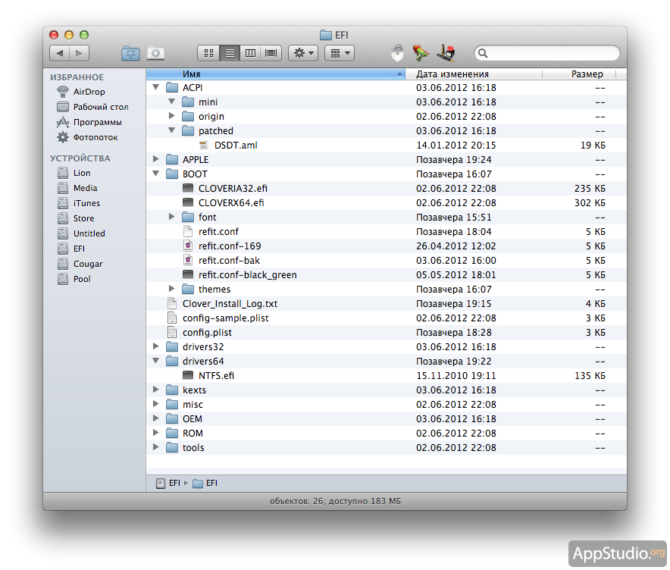Open the Dropbox folder toolbar icon
This screenshot has height=570, width=670.
(x=130, y=53)
